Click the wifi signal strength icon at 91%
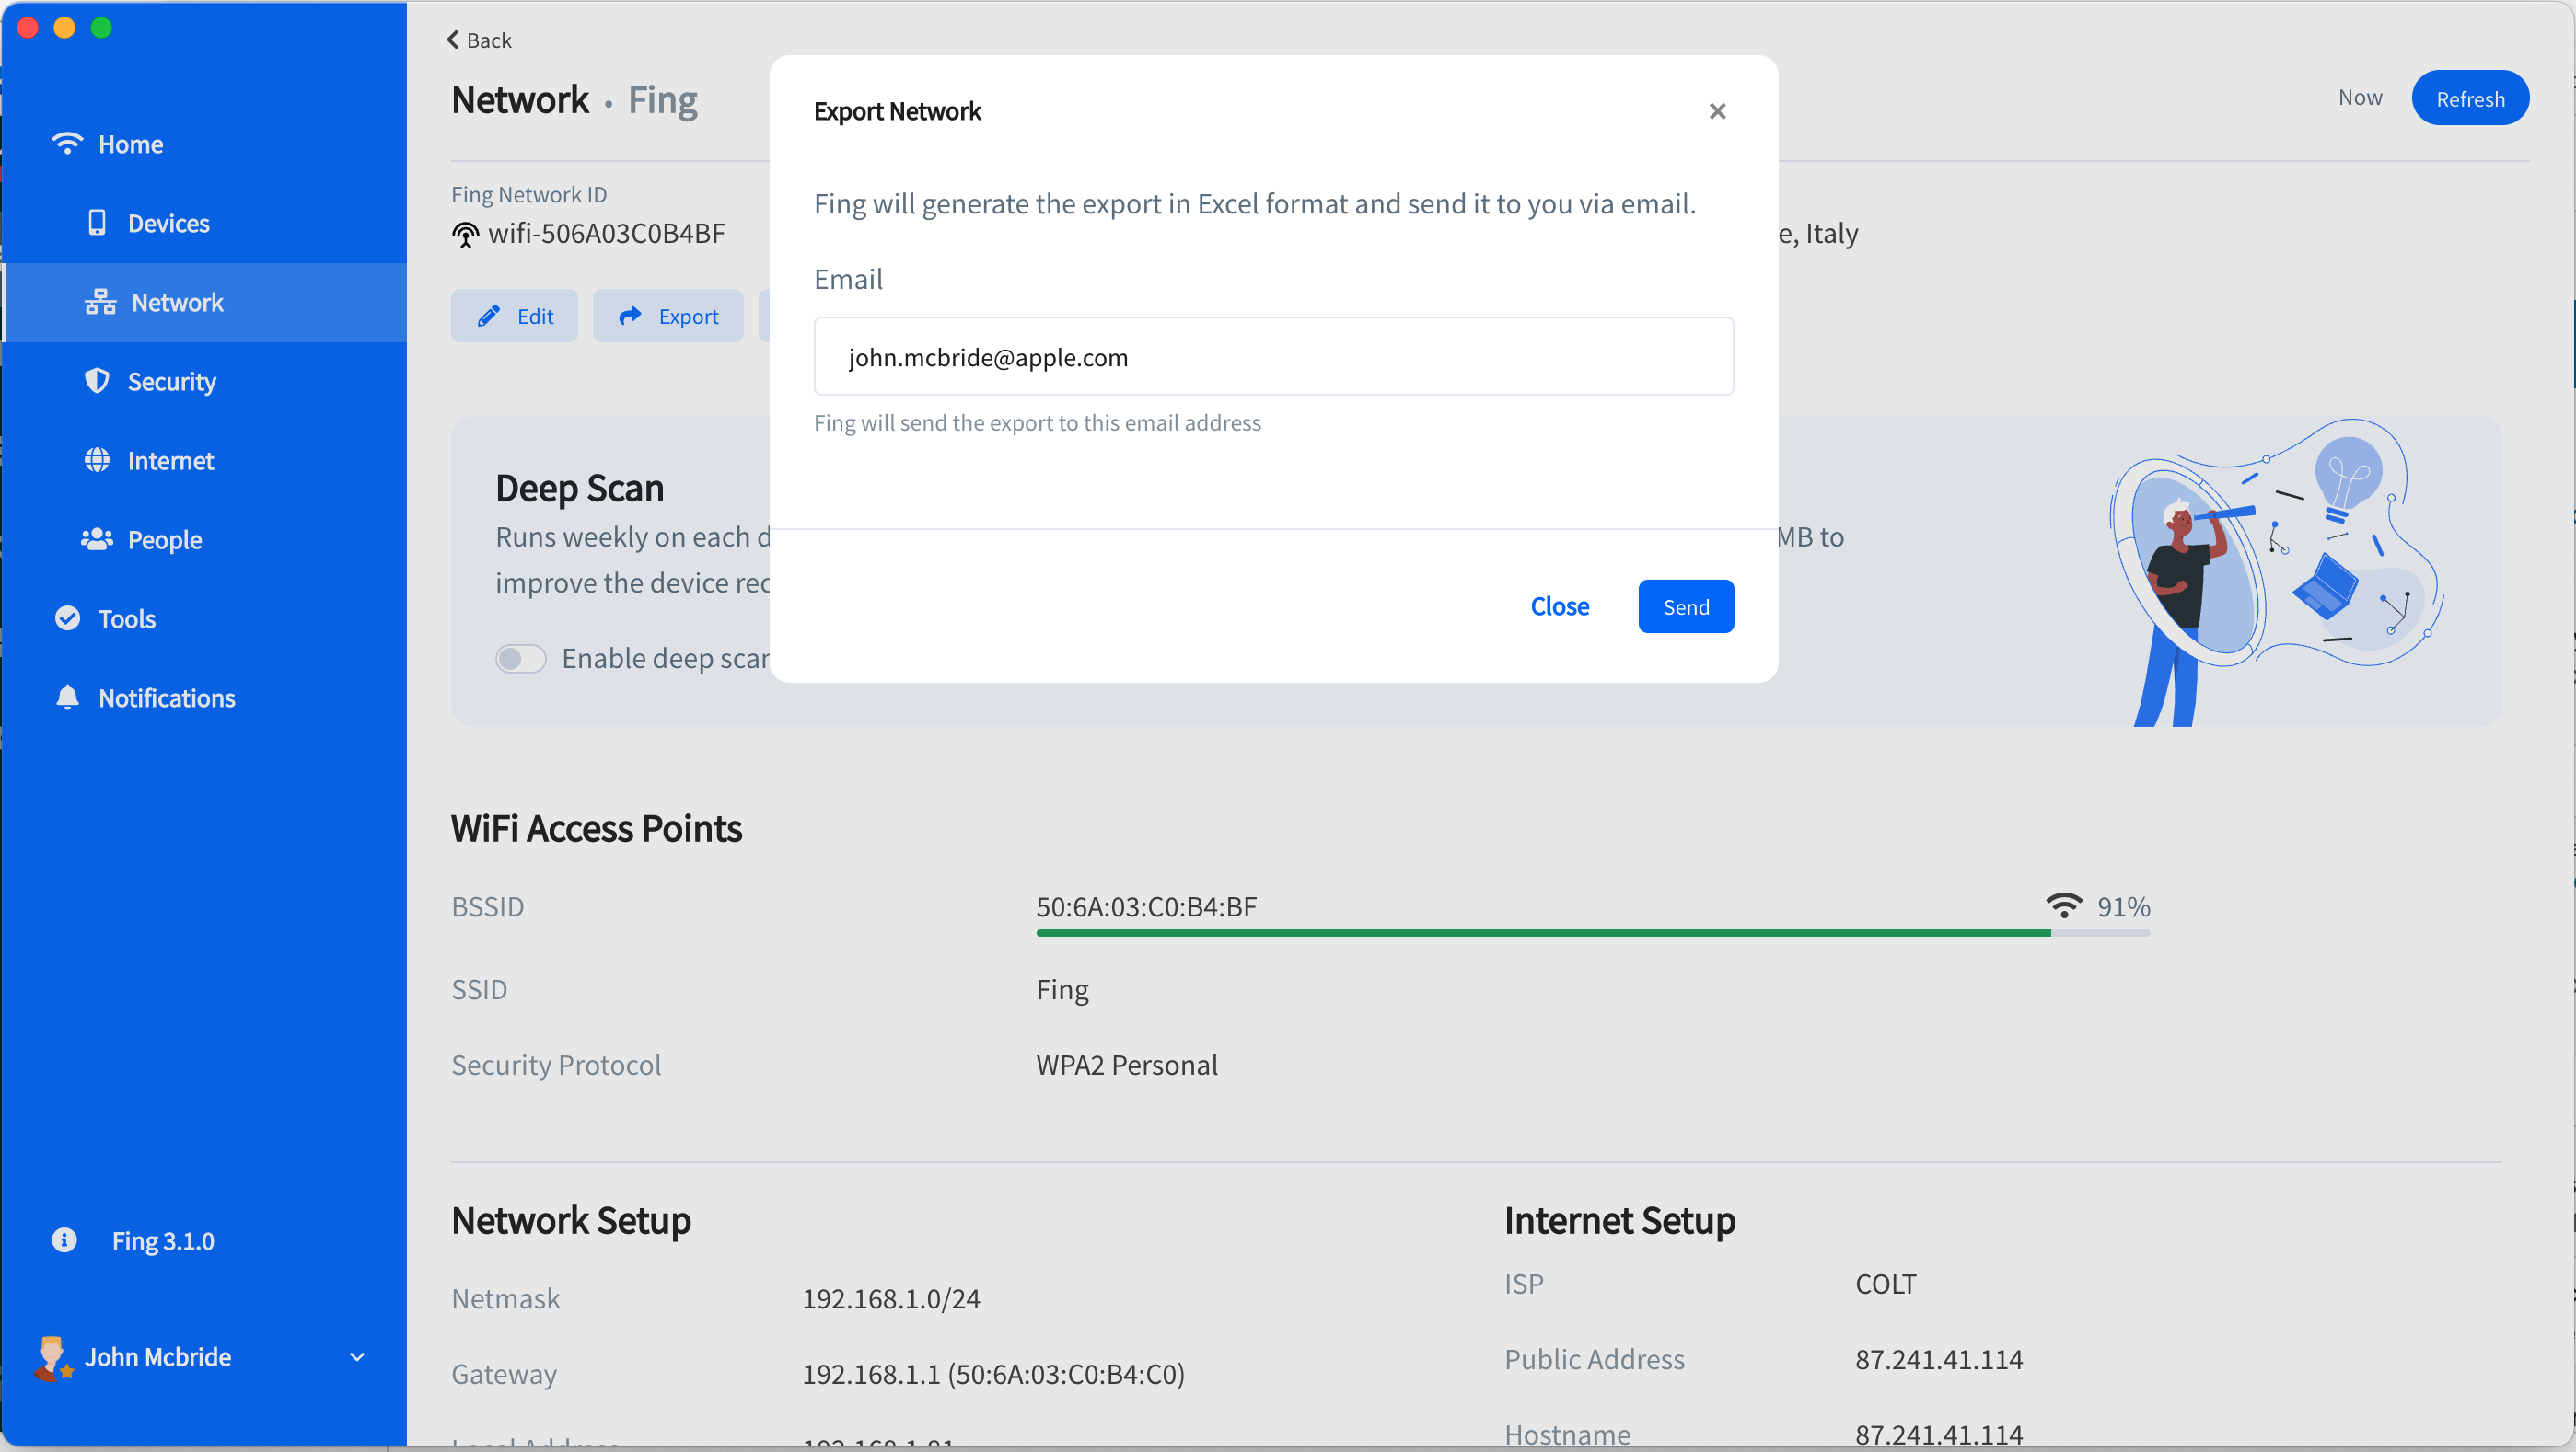 pos(2064,905)
